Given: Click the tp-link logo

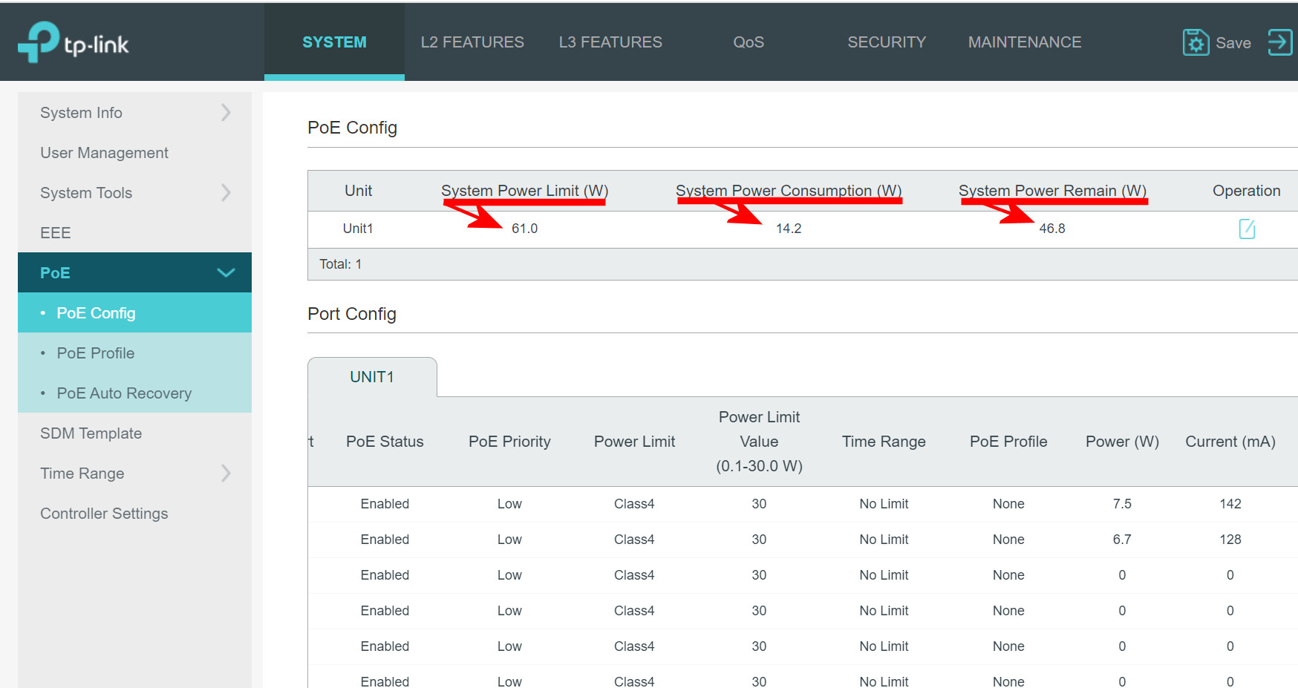Looking at the screenshot, I should (x=74, y=42).
